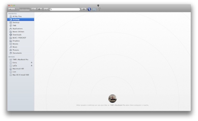Select Macintosh HD under Devices
Viewport: 198px width, 121px height.
click(x=20, y=69)
